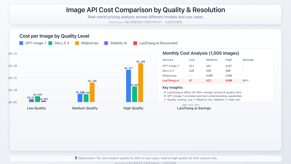Viewport: 291px width, 164px height.
Task: Click the green DALL-E 3 legend swatch
Action: click(50, 43)
